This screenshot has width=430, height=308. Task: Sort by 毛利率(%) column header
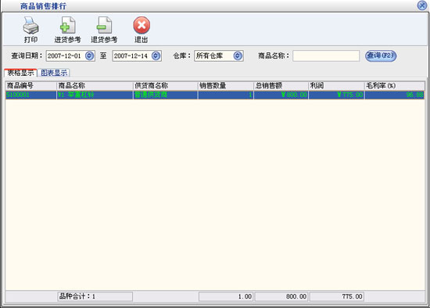click(x=395, y=85)
